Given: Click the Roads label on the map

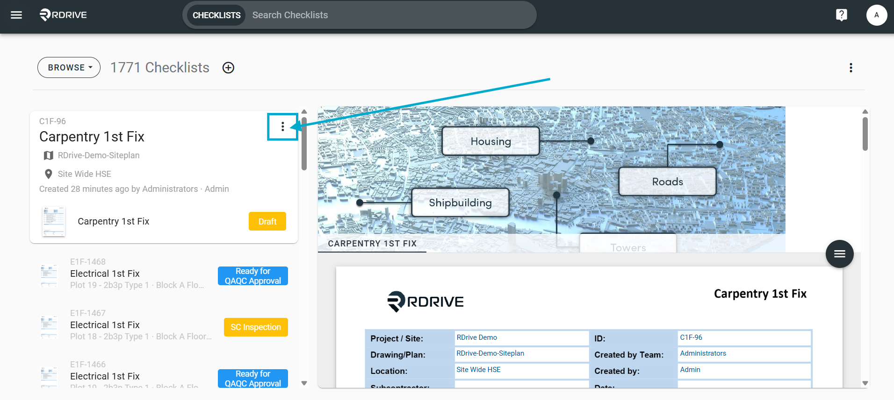Looking at the screenshot, I should (667, 182).
